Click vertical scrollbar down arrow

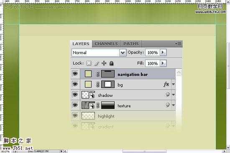tap(228, 147)
